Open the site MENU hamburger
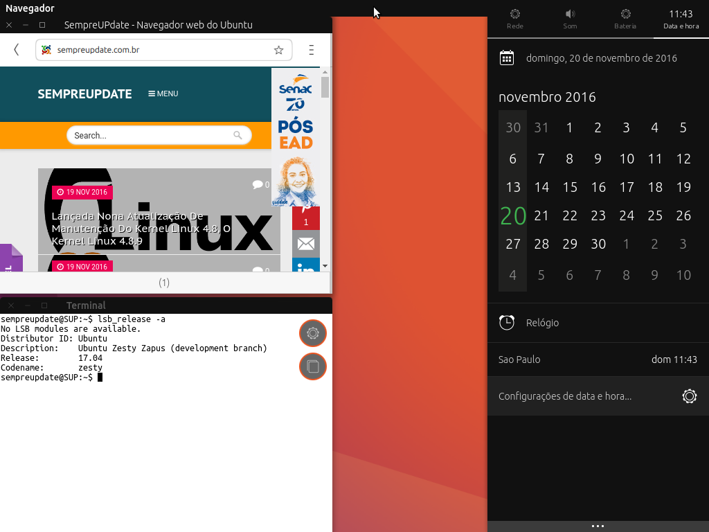 [163, 94]
